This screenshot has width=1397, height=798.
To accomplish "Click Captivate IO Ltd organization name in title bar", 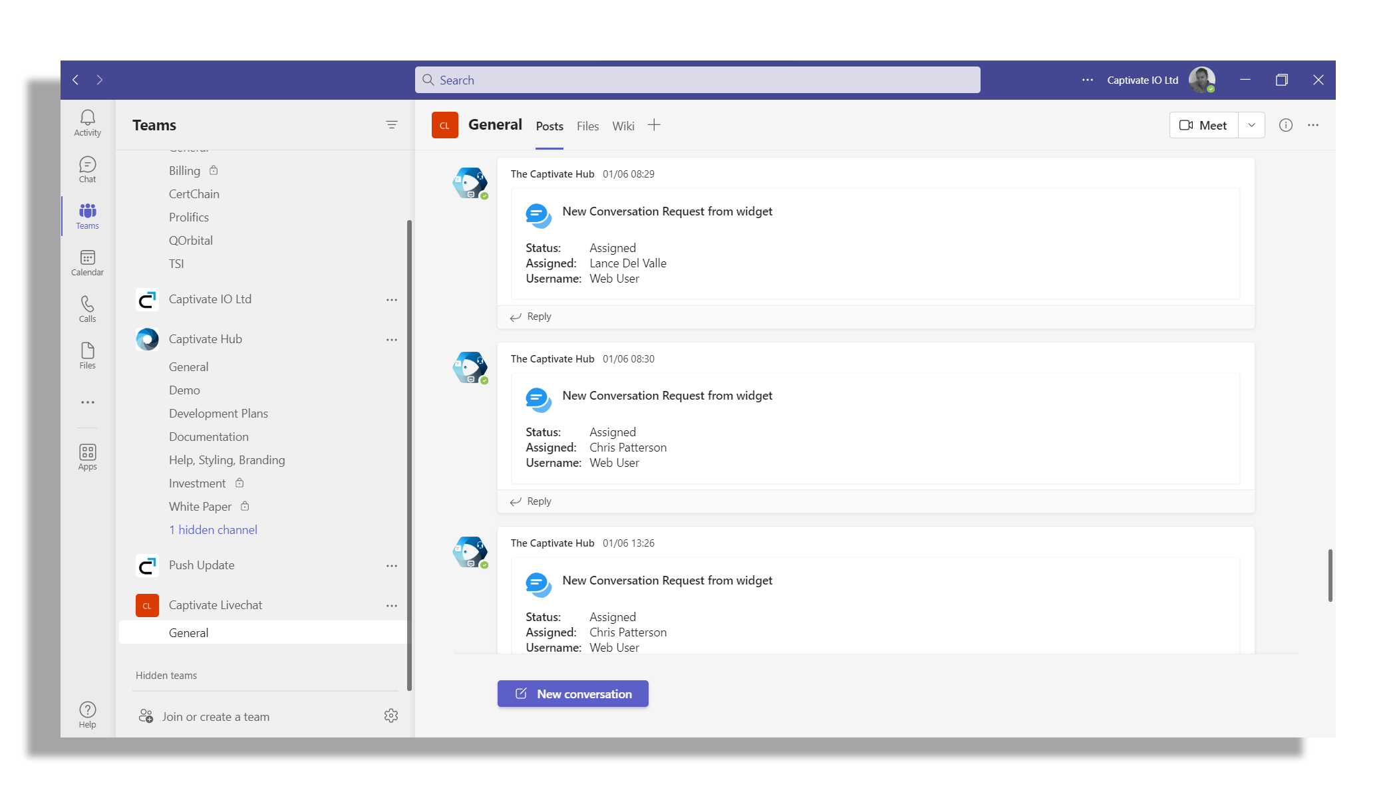I will [x=1142, y=80].
